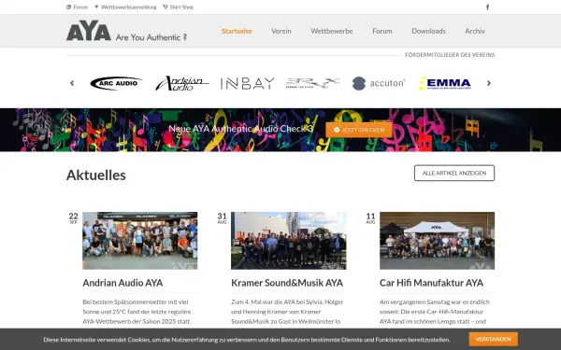
Task: Click the Andrian Audio sponsor logo
Action: tap(181, 83)
